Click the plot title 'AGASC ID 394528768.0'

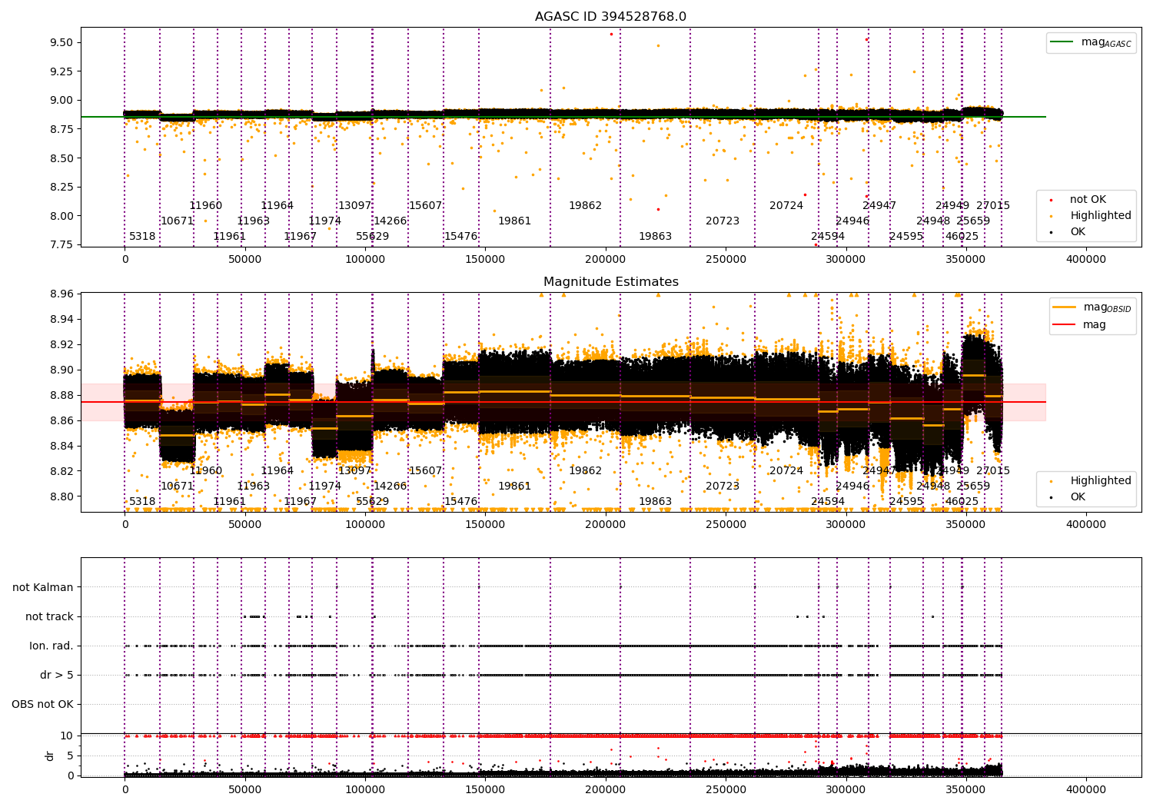pyautogui.click(x=610, y=17)
